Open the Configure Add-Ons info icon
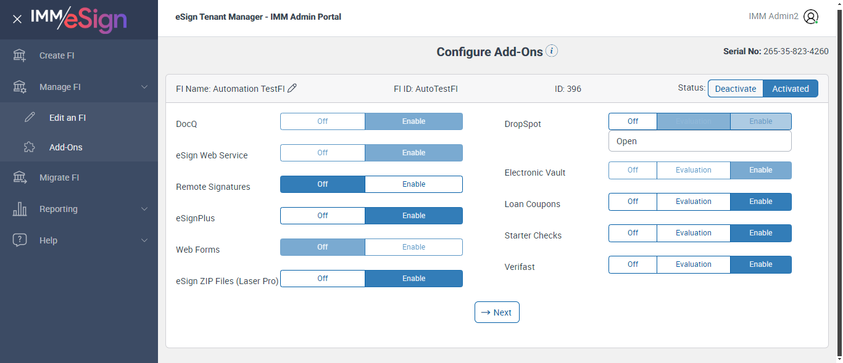Image resolution: width=843 pixels, height=363 pixels. (x=552, y=51)
